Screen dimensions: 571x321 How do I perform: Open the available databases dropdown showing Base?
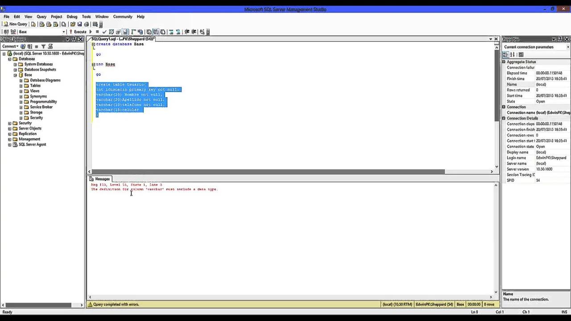(64, 32)
